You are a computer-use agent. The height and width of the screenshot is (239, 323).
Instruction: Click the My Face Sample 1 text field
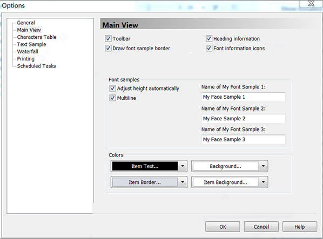244,97
